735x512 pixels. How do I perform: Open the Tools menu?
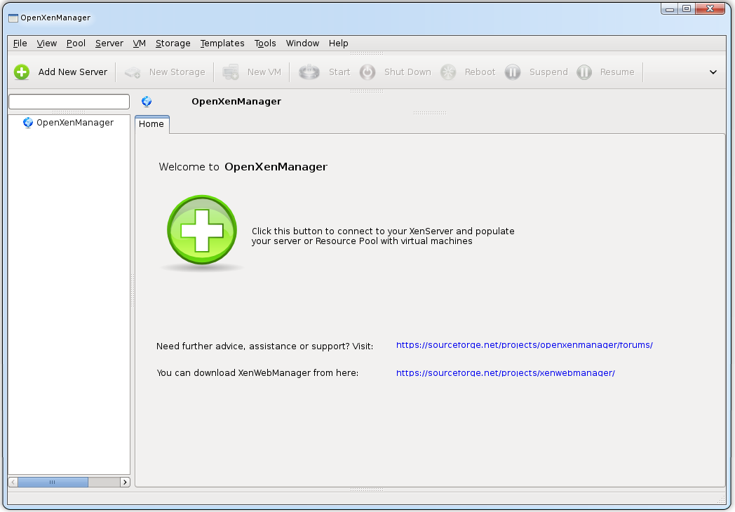point(265,43)
